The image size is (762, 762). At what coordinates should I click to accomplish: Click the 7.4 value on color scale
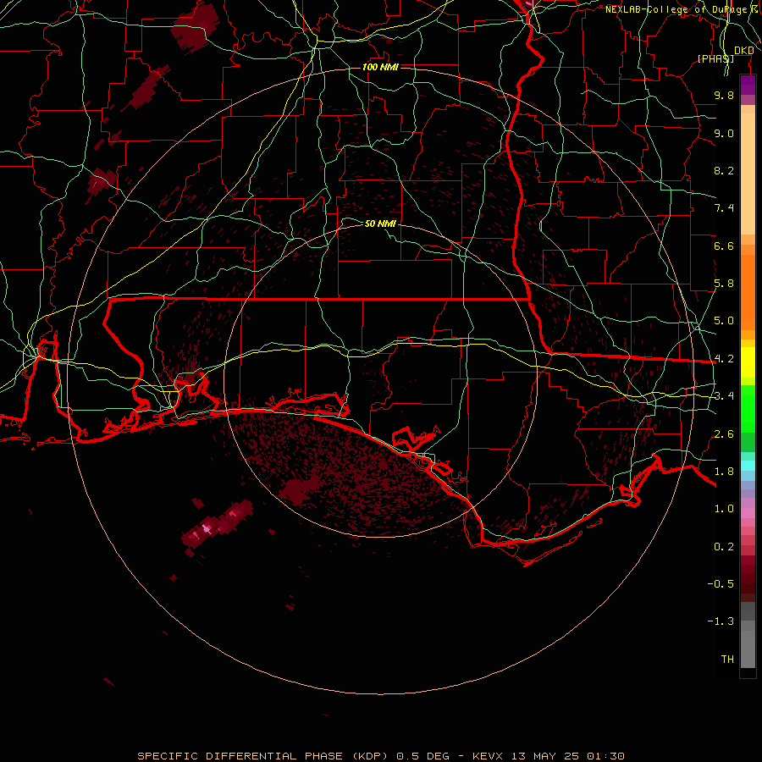[x=724, y=208]
